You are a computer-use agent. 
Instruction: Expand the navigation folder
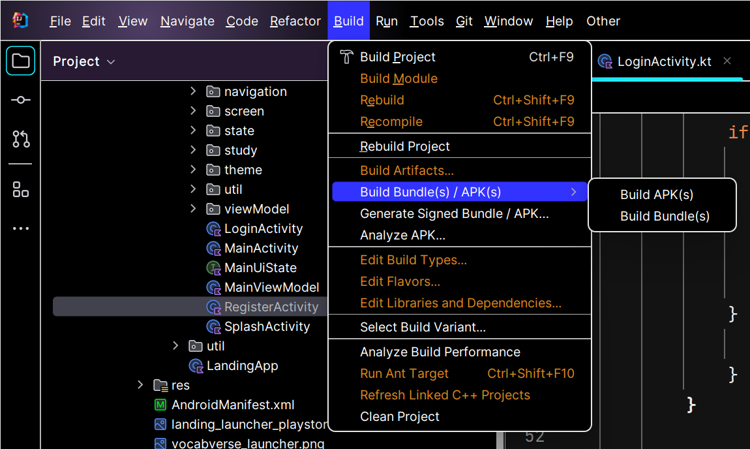tap(193, 91)
